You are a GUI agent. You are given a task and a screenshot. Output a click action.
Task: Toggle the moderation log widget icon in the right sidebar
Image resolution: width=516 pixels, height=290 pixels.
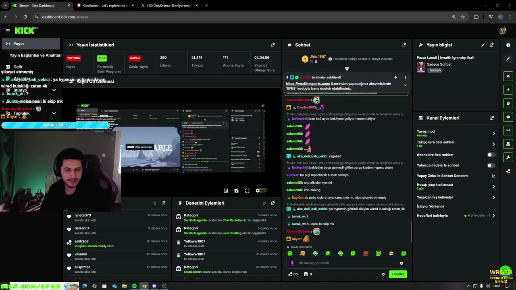[x=508, y=104]
